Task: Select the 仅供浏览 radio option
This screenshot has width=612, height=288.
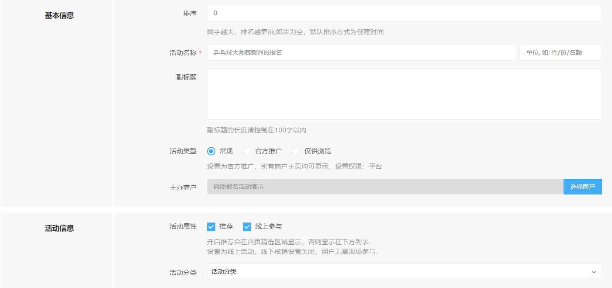Action: tap(296, 151)
